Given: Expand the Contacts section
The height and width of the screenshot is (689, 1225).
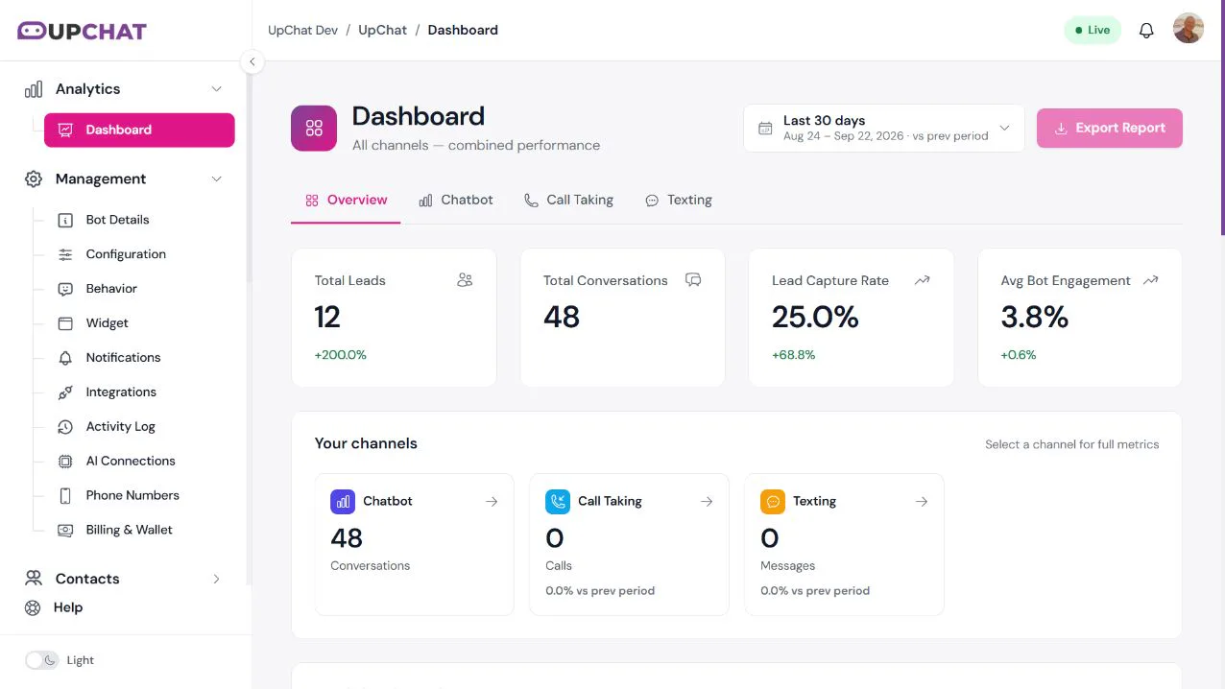Looking at the screenshot, I should tap(216, 579).
